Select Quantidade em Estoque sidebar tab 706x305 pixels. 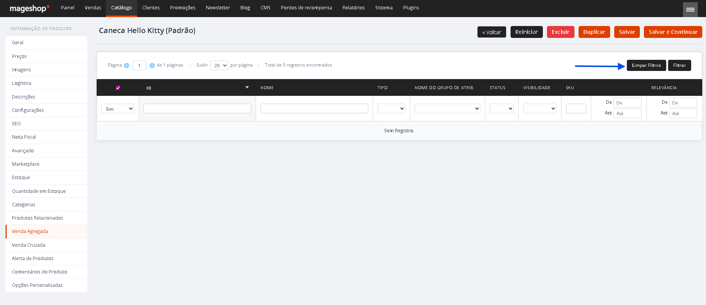click(46, 191)
